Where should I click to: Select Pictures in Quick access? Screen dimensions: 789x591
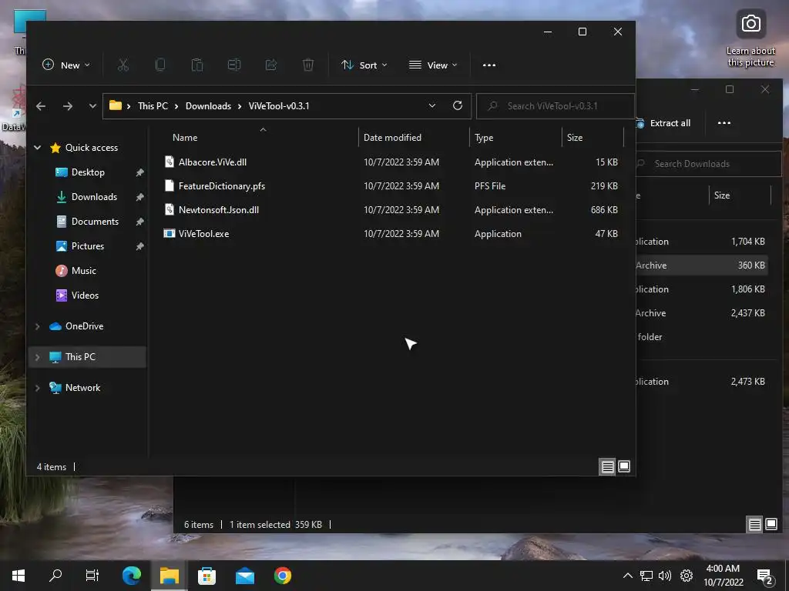(88, 246)
